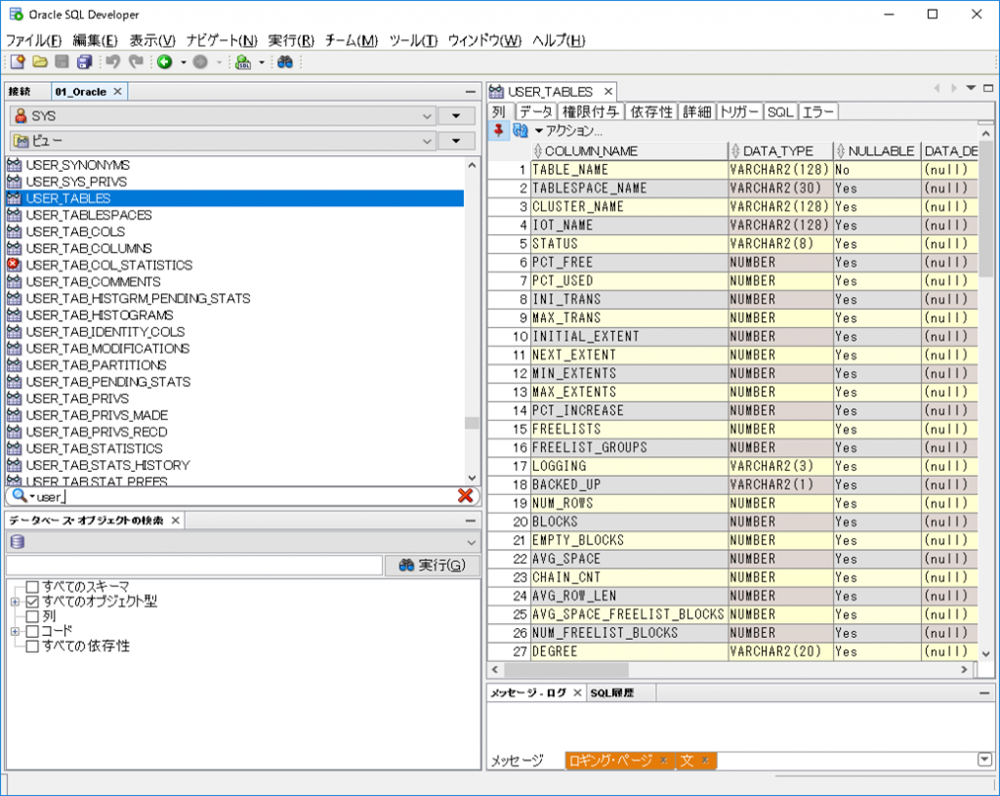The width and height of the screenshot is (1000, 796).
Task: Click the filter field containing 'user'
Action: (x=242, y=496)
